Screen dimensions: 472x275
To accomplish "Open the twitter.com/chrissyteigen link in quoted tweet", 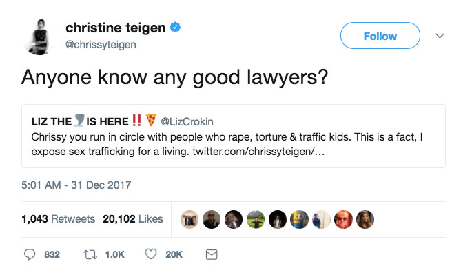I will pyautogui.click(x=258, y=151).
